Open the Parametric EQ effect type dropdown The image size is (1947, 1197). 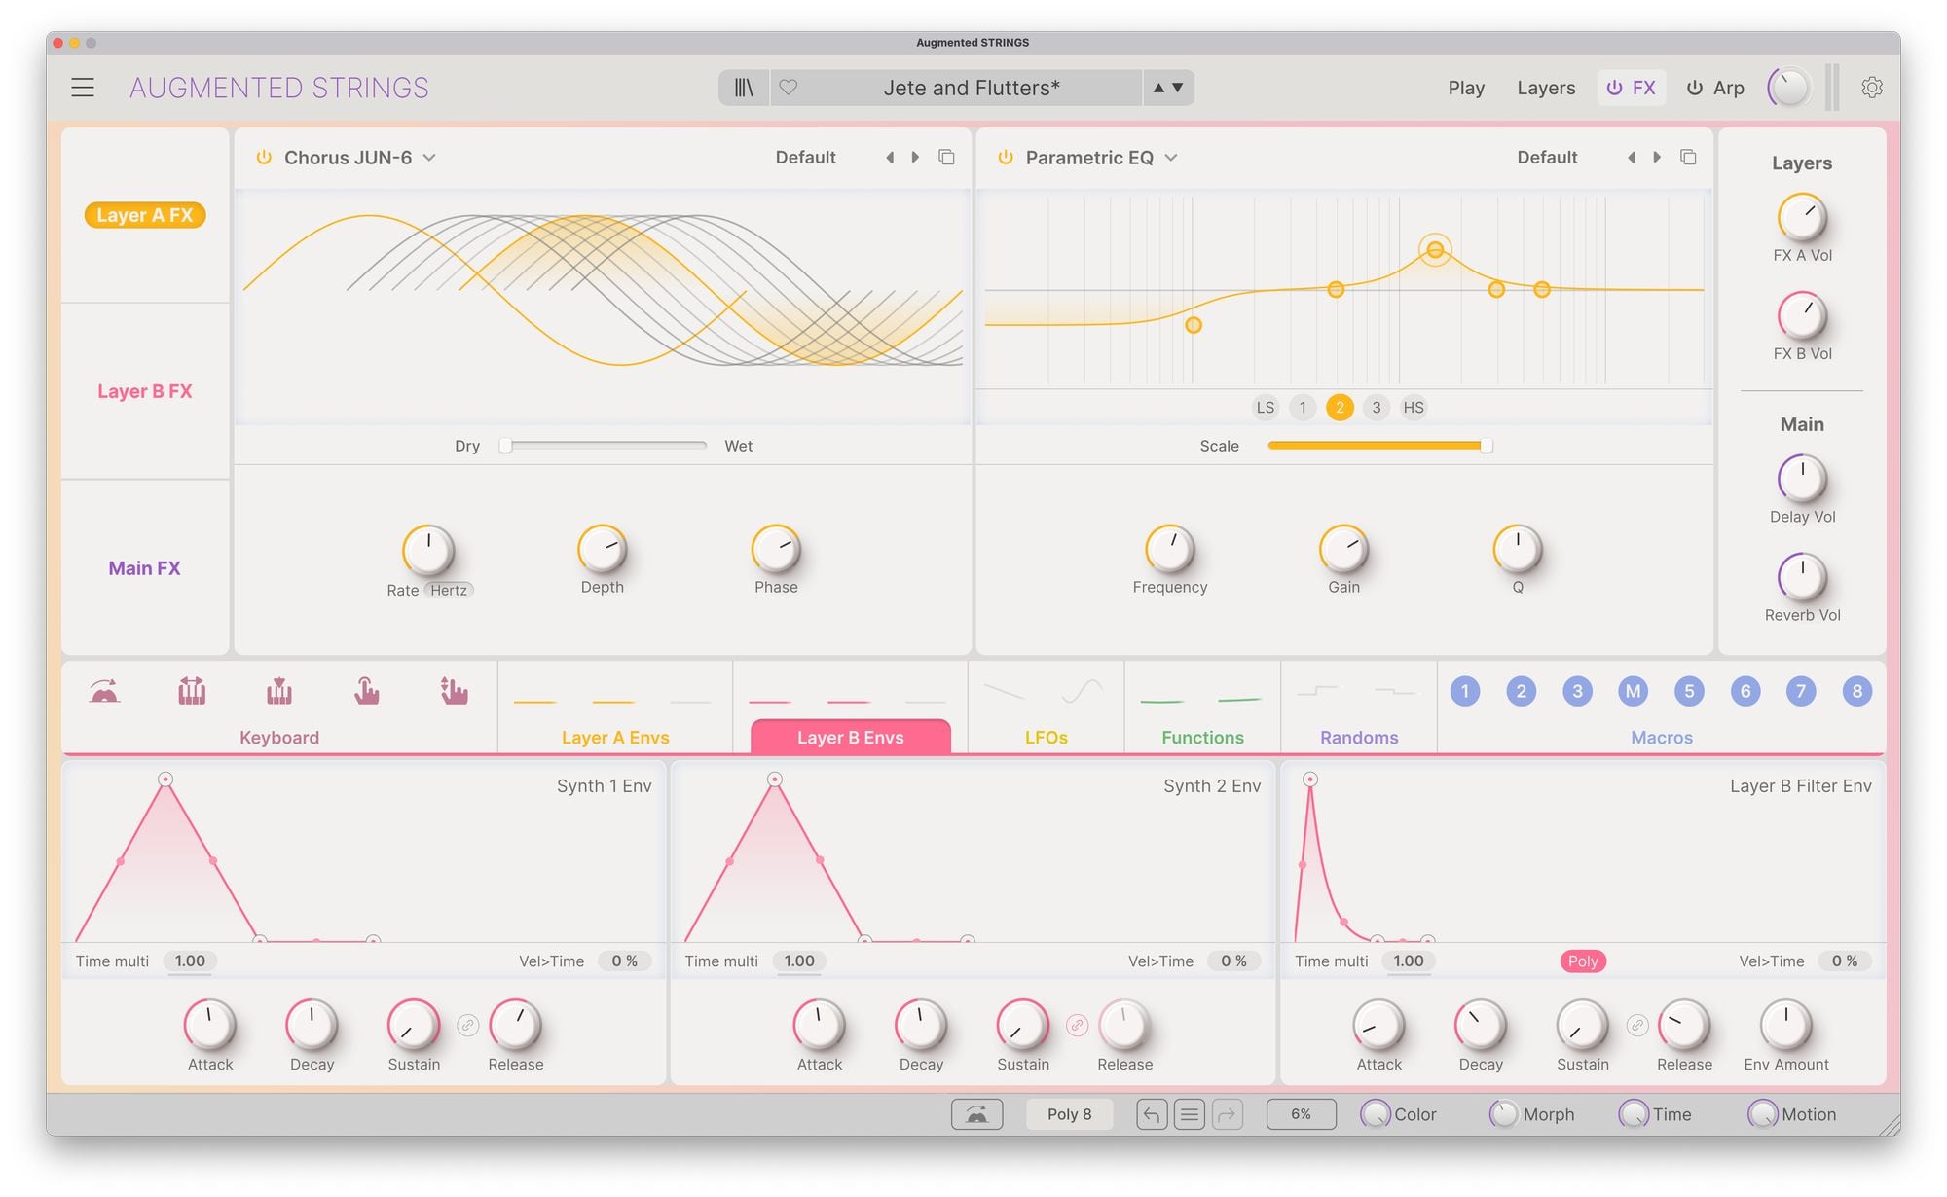tap(1171, 158)
